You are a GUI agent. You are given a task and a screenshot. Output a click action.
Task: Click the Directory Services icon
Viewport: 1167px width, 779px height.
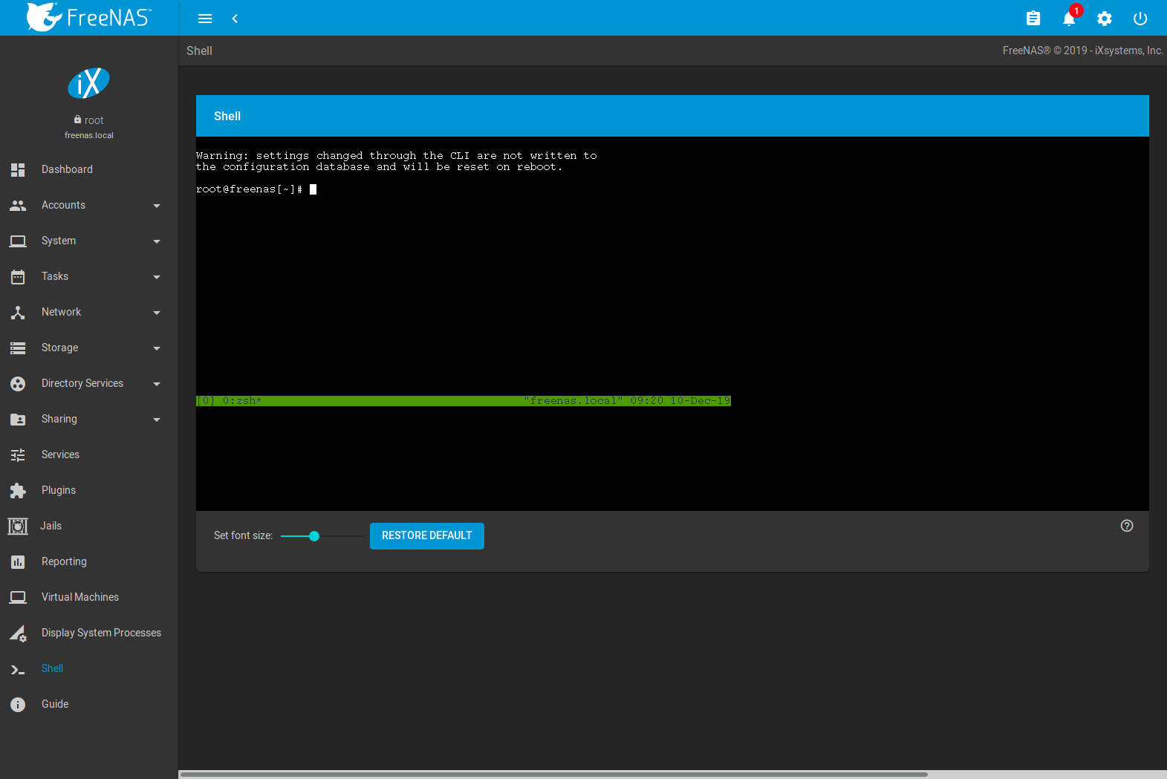click(18, 384)
